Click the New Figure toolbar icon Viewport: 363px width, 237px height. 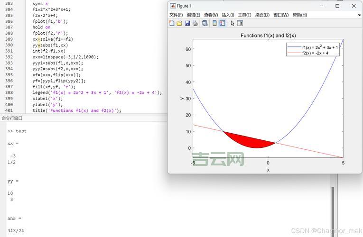click(x=172, y=23)
